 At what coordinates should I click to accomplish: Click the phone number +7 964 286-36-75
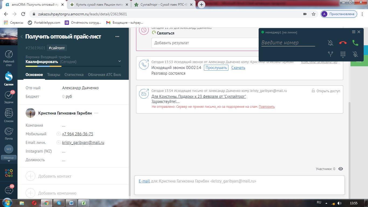(x=78, y=134)
